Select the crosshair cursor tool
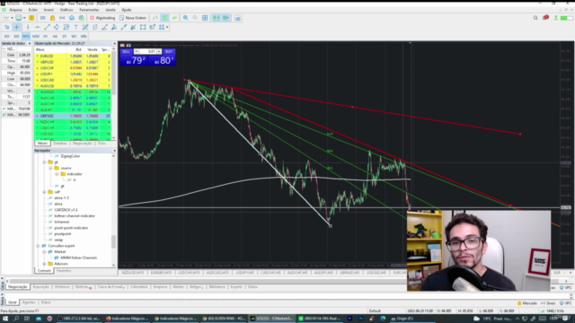Viewport: 575px width, 323px height. click(x=16, y=27)
